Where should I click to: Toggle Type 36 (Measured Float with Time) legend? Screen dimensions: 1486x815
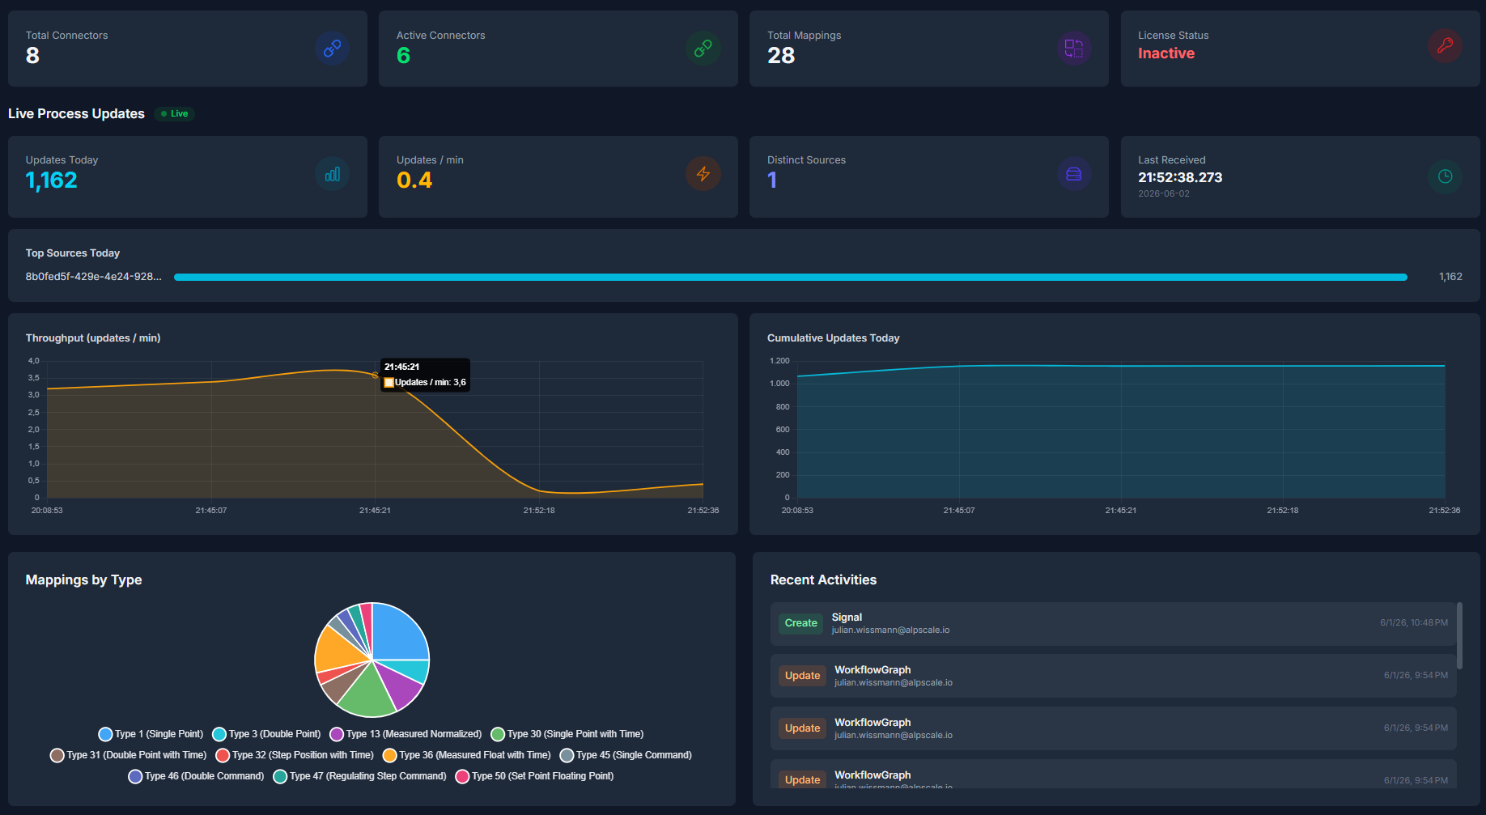click(466, 755)
